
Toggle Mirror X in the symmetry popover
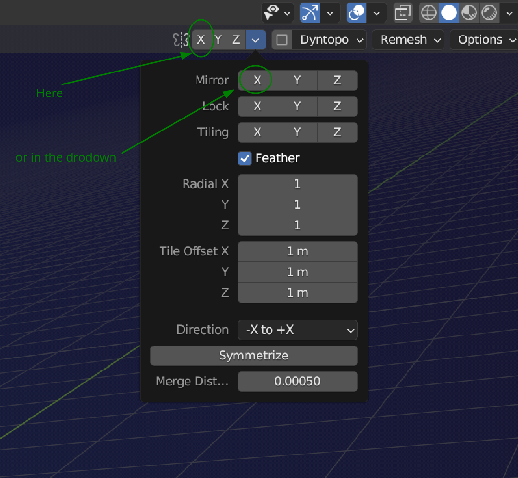coord(257,81)
